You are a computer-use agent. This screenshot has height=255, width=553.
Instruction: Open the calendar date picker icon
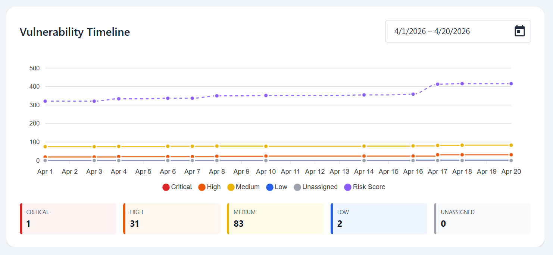click(x=519, y=31)
